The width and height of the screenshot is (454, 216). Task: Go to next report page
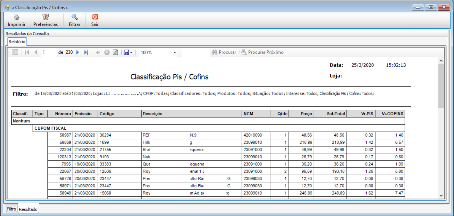pyautogui.click(x=78, y=52)
